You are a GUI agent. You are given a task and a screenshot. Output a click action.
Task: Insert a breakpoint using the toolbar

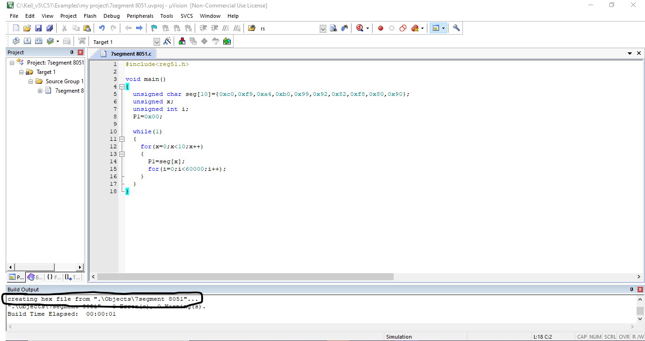[380, 28]
